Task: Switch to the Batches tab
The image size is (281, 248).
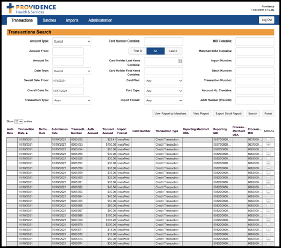Action: (49, 20)
